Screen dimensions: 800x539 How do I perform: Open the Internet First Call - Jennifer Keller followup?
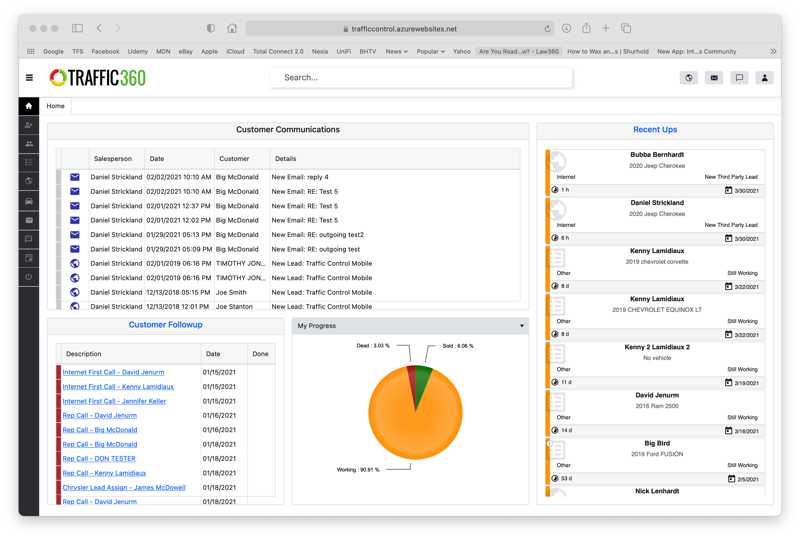(x=114, y=401)
